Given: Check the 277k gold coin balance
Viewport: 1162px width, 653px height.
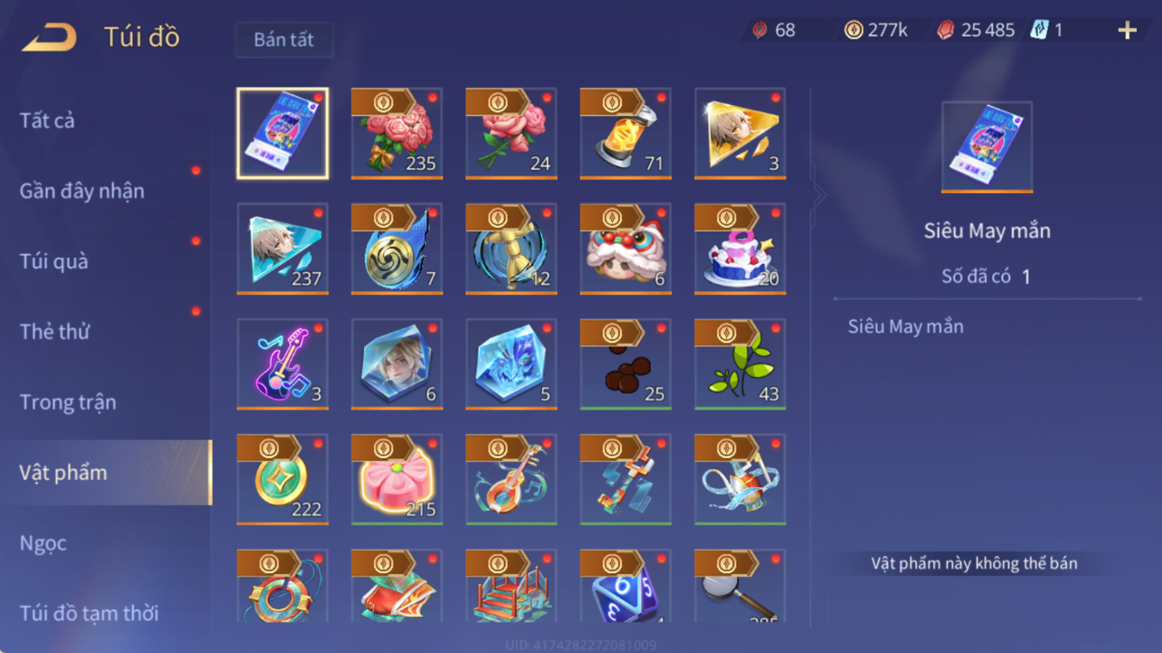Looking at the screenshot, I should [875, 30].
